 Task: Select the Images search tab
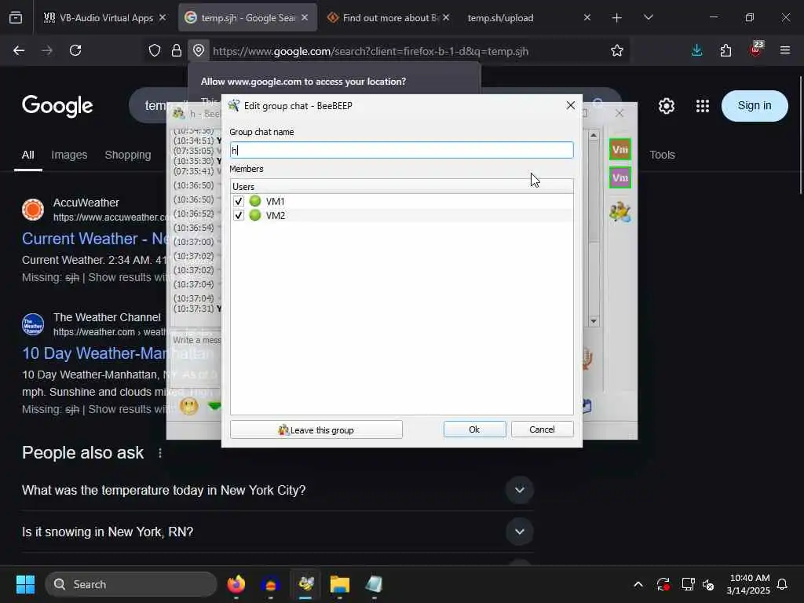tap(69, 155)
